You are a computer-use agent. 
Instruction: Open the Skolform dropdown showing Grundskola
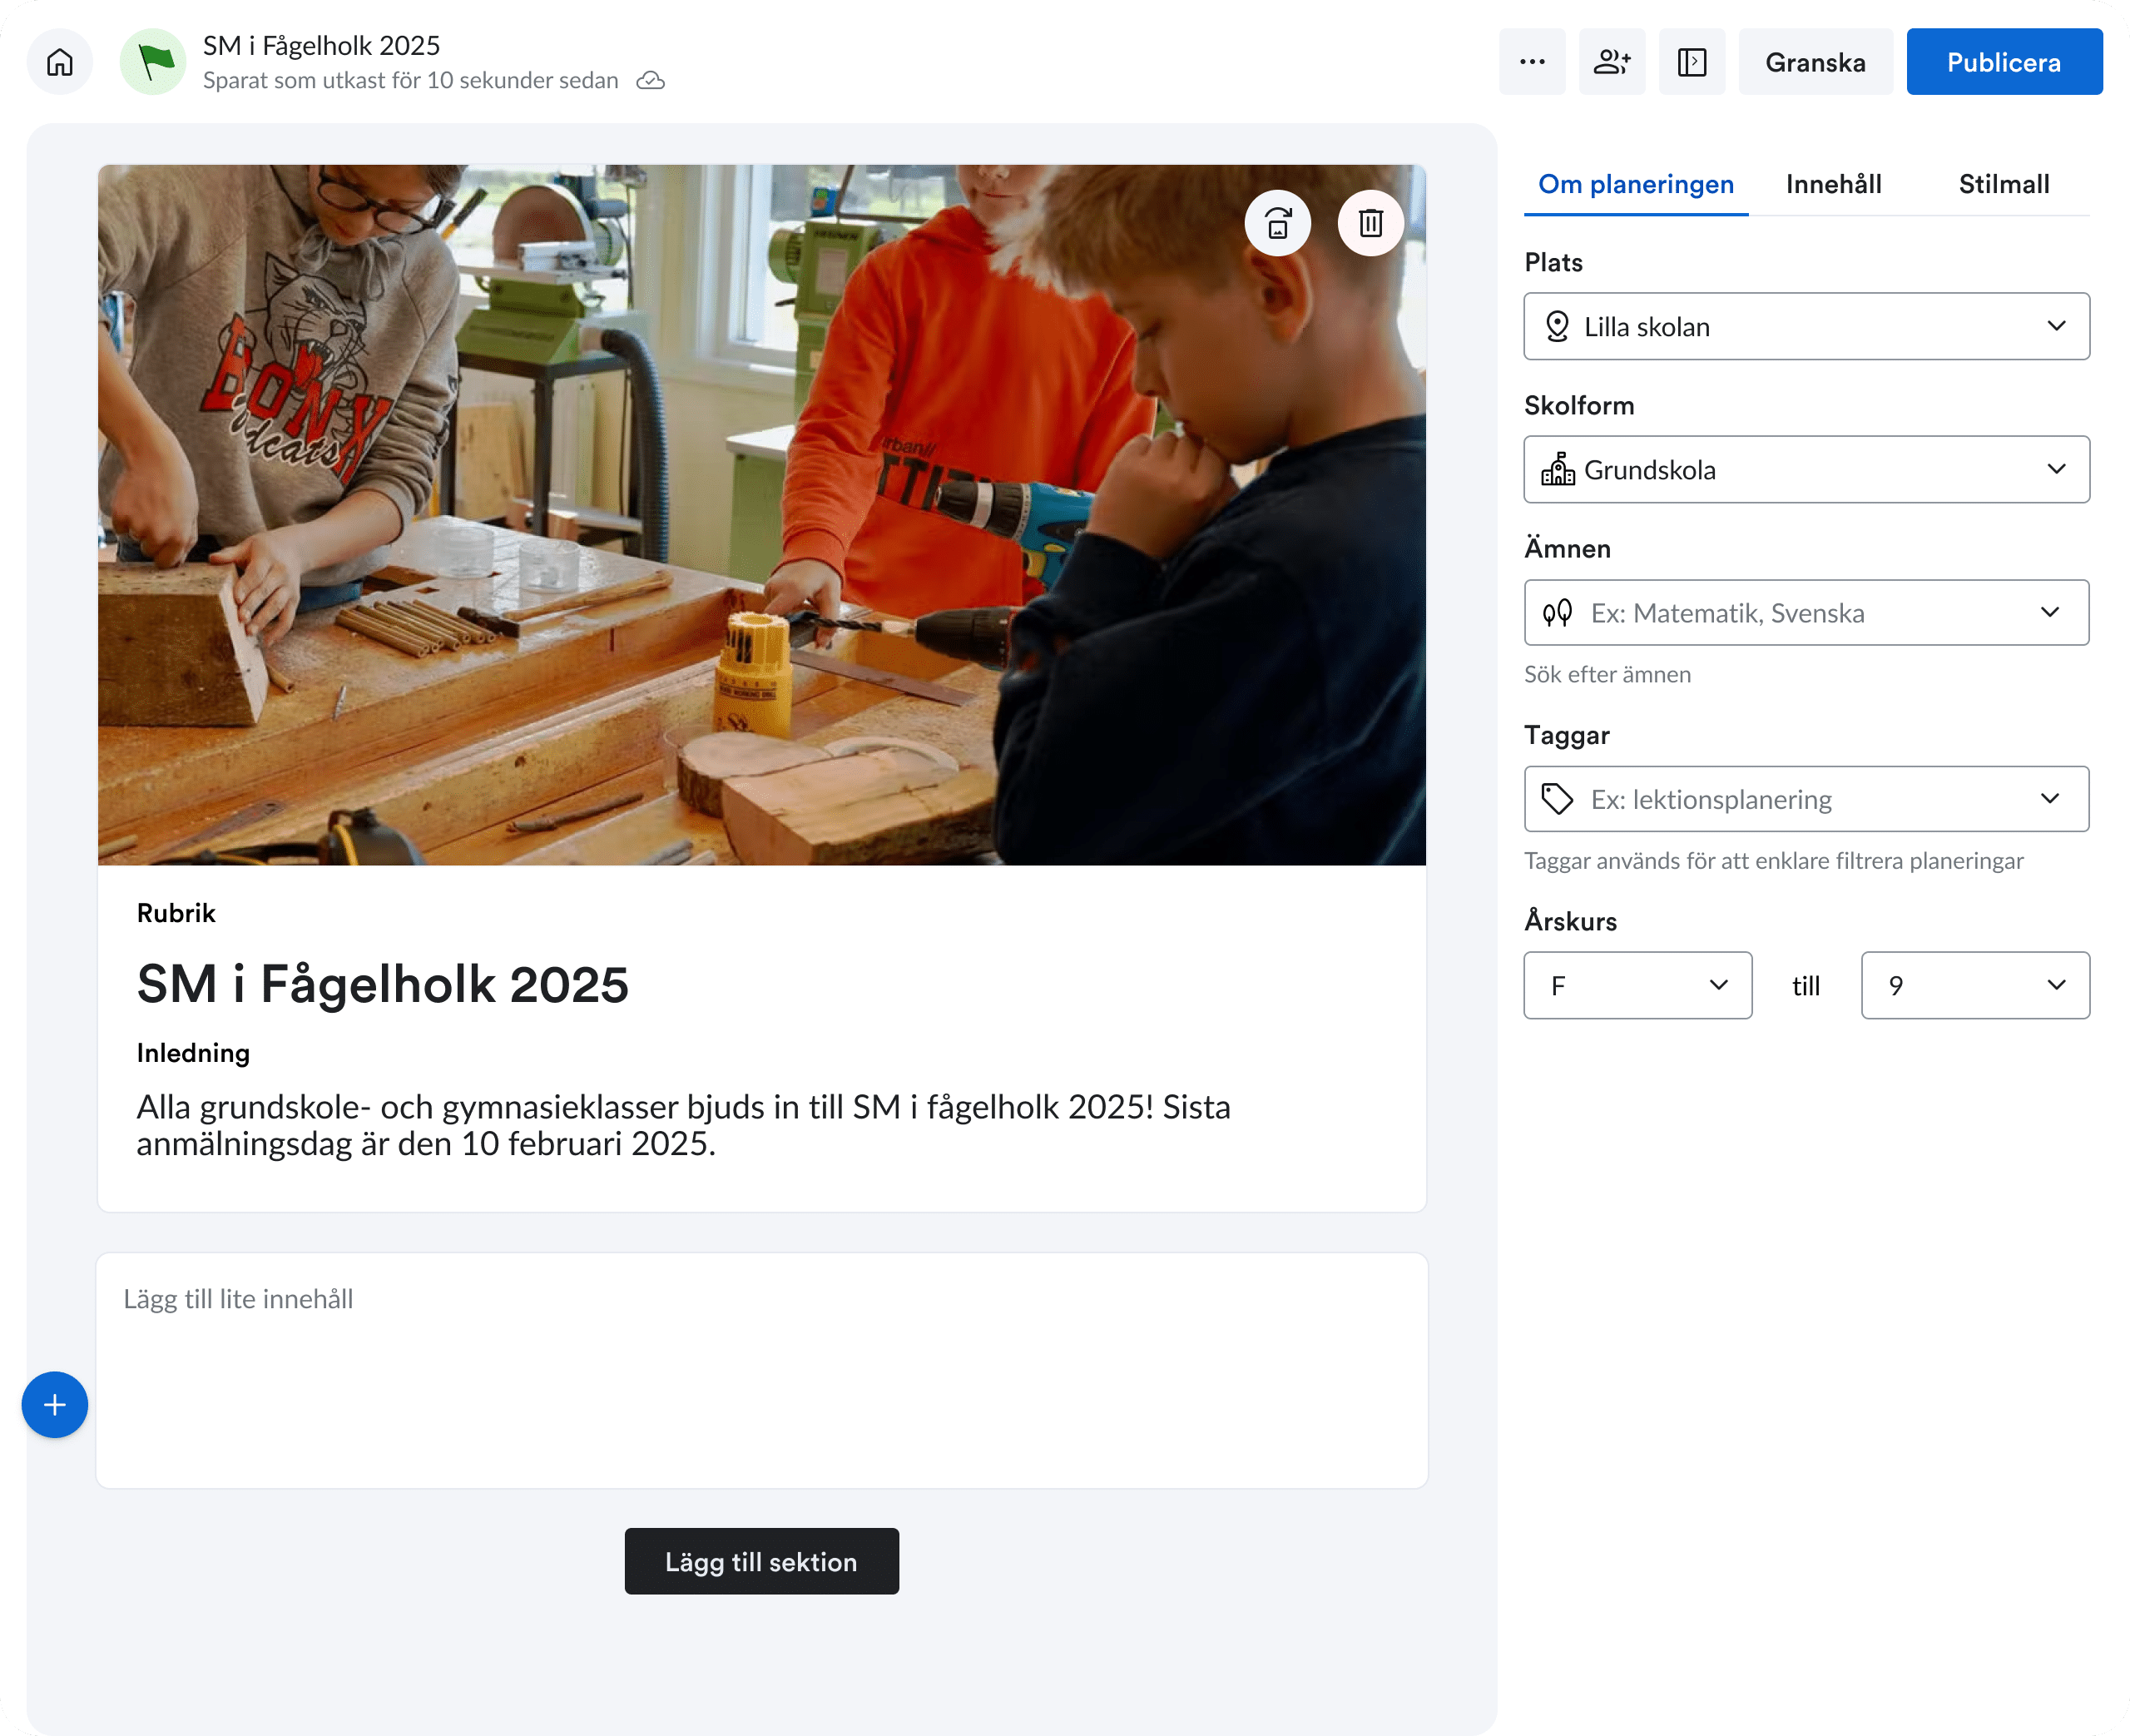coord(1806,469)
